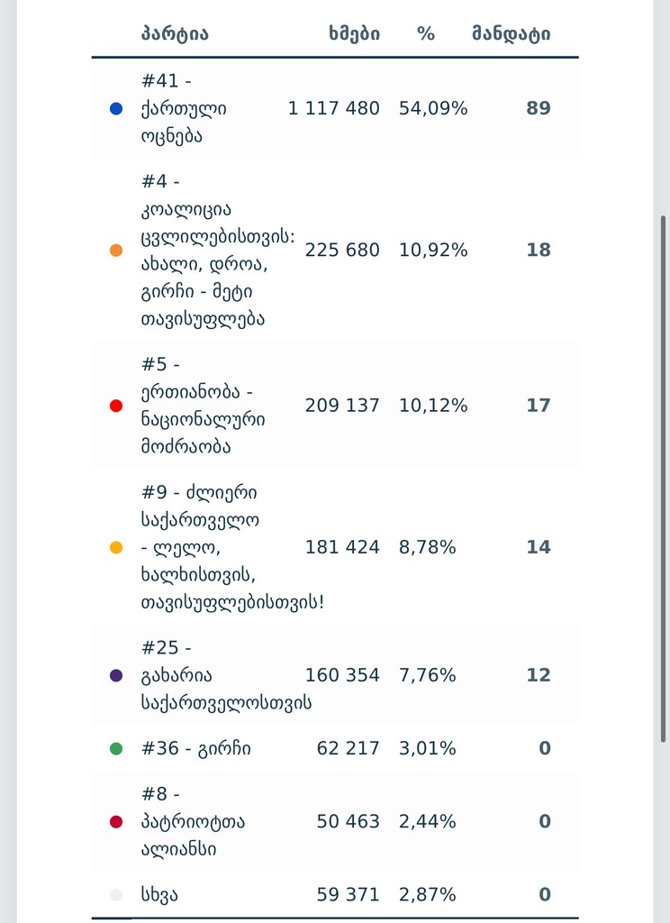Click the grey dot for სხვა

(116, 895)
